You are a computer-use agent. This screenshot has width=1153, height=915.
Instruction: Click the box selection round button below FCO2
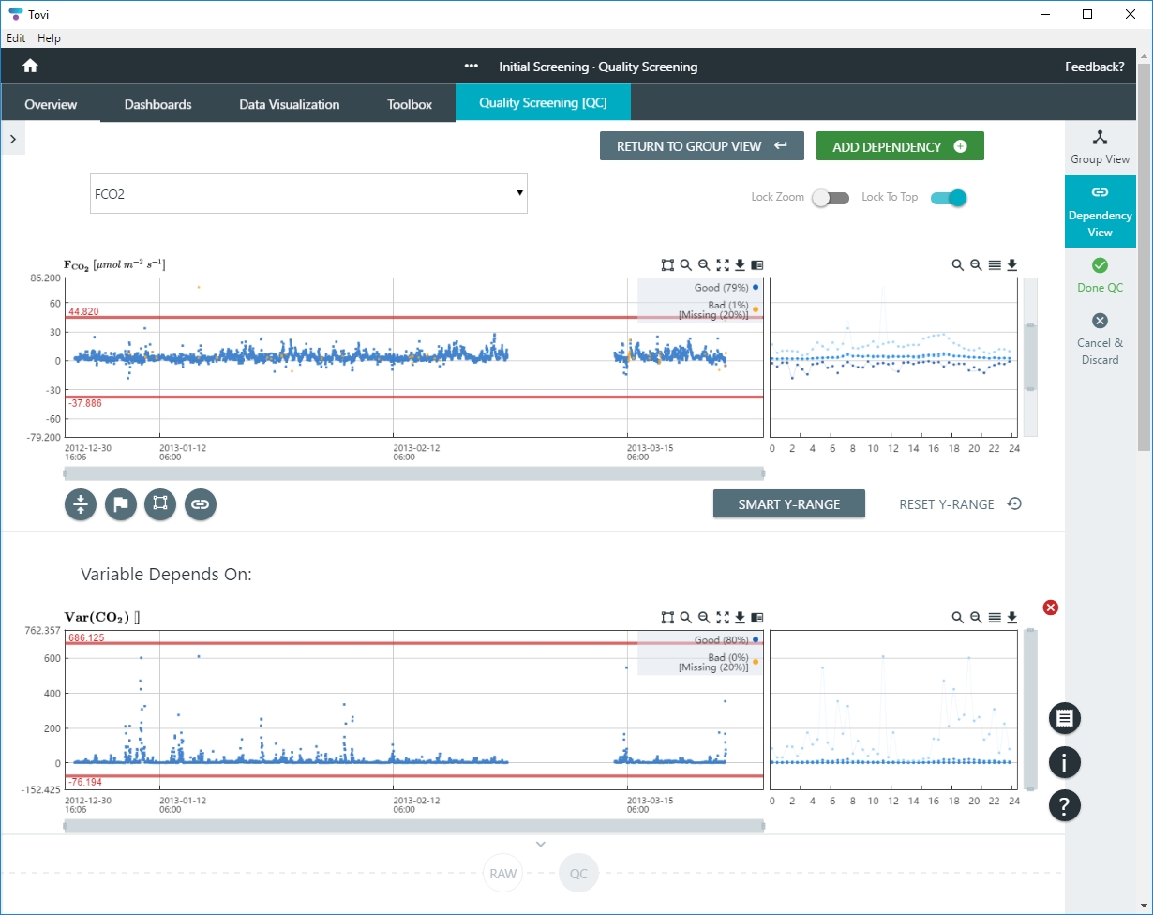pyautogui.click(x=160, y=504)
